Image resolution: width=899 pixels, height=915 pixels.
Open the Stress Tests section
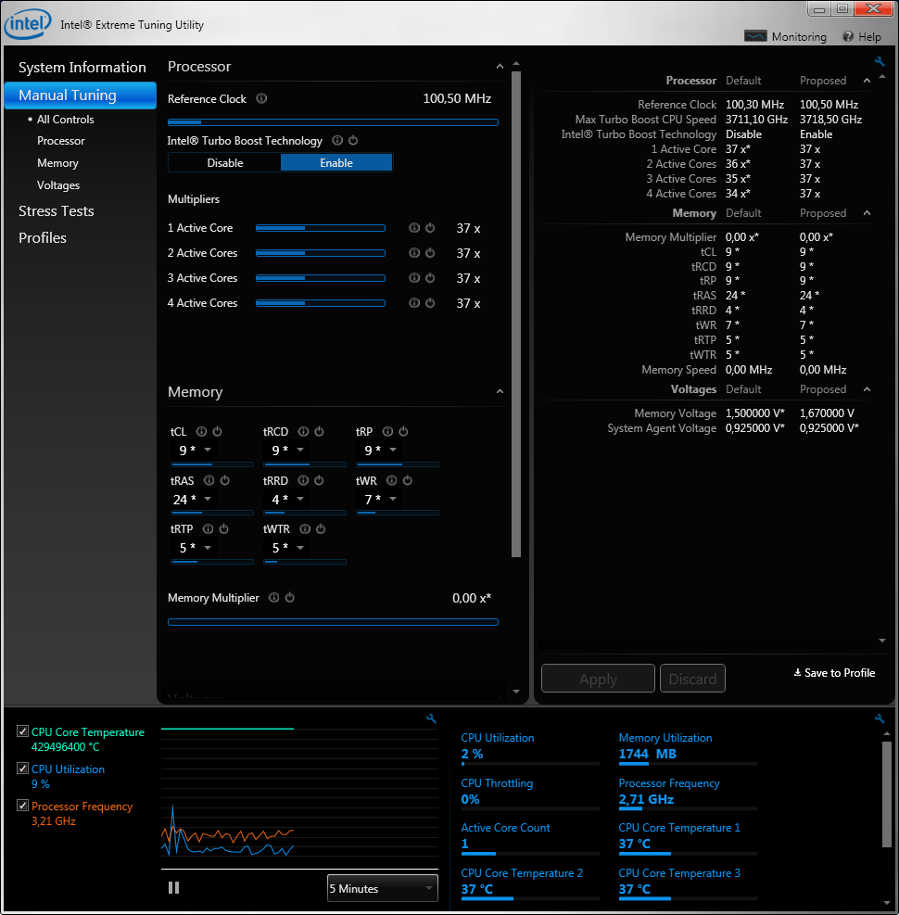pos(57,211)
